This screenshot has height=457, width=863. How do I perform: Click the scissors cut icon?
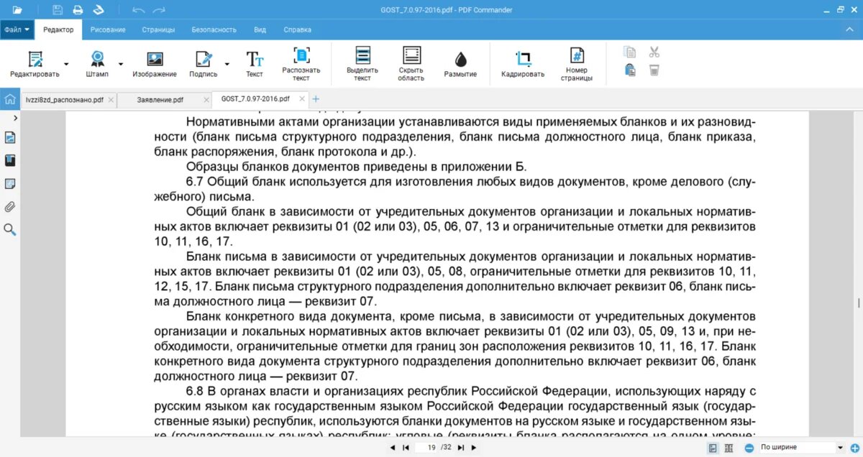654,52
